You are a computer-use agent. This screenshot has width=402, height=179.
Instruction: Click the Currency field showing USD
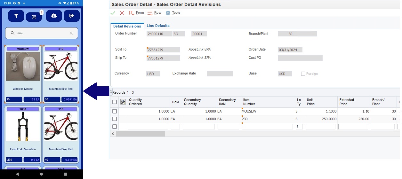(153, 74)
